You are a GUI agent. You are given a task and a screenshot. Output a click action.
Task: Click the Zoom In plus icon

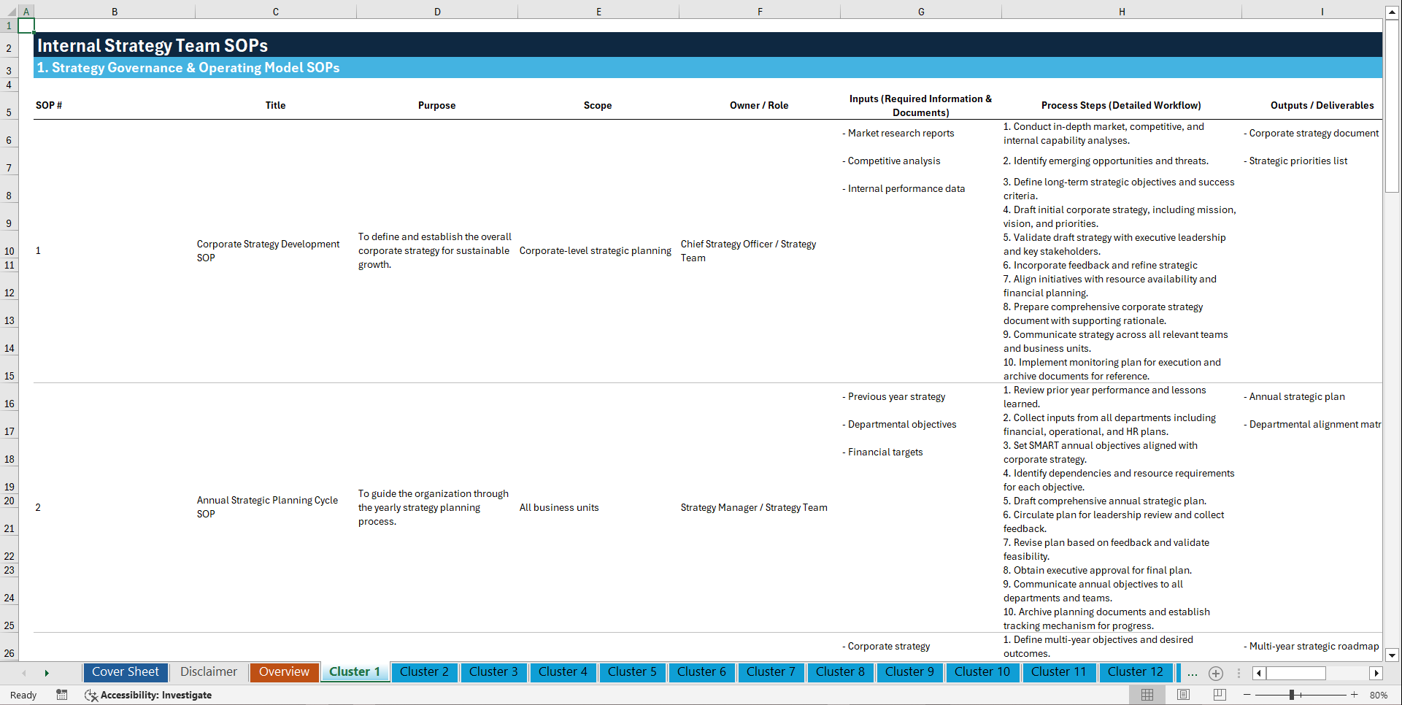(1355, 695)
